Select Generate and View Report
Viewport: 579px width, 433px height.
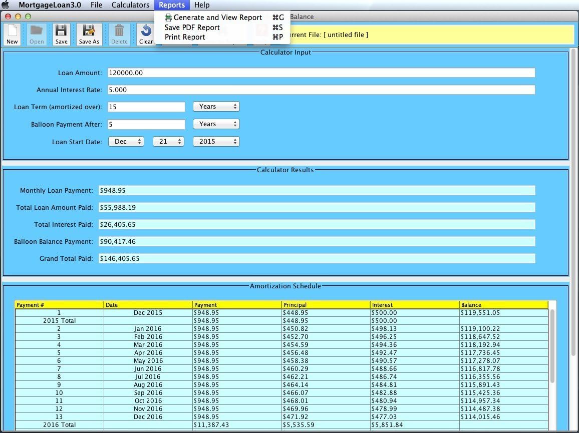coord(217,18)
